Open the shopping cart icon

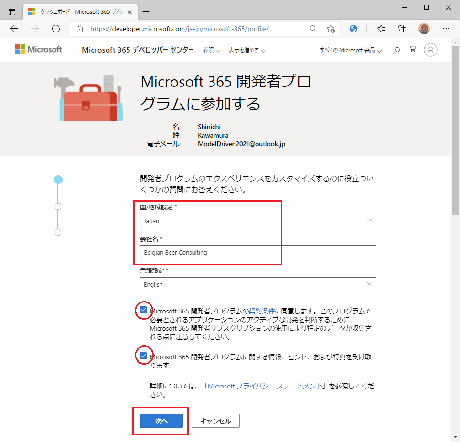click(x=413, y=49)
